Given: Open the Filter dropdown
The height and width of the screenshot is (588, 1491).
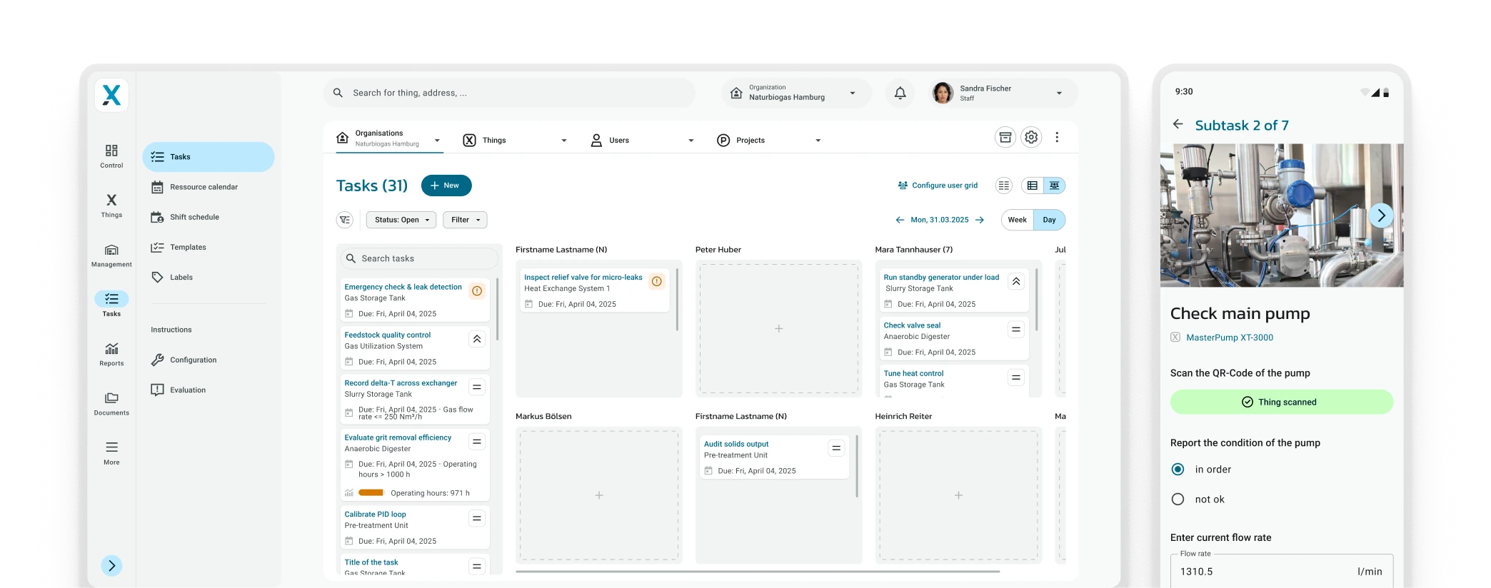Looking at the screenshot, I should (465, 220).
